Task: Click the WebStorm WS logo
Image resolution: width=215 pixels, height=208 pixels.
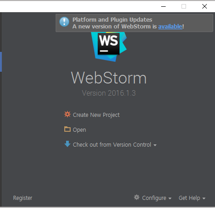Action: coord(109,46)
